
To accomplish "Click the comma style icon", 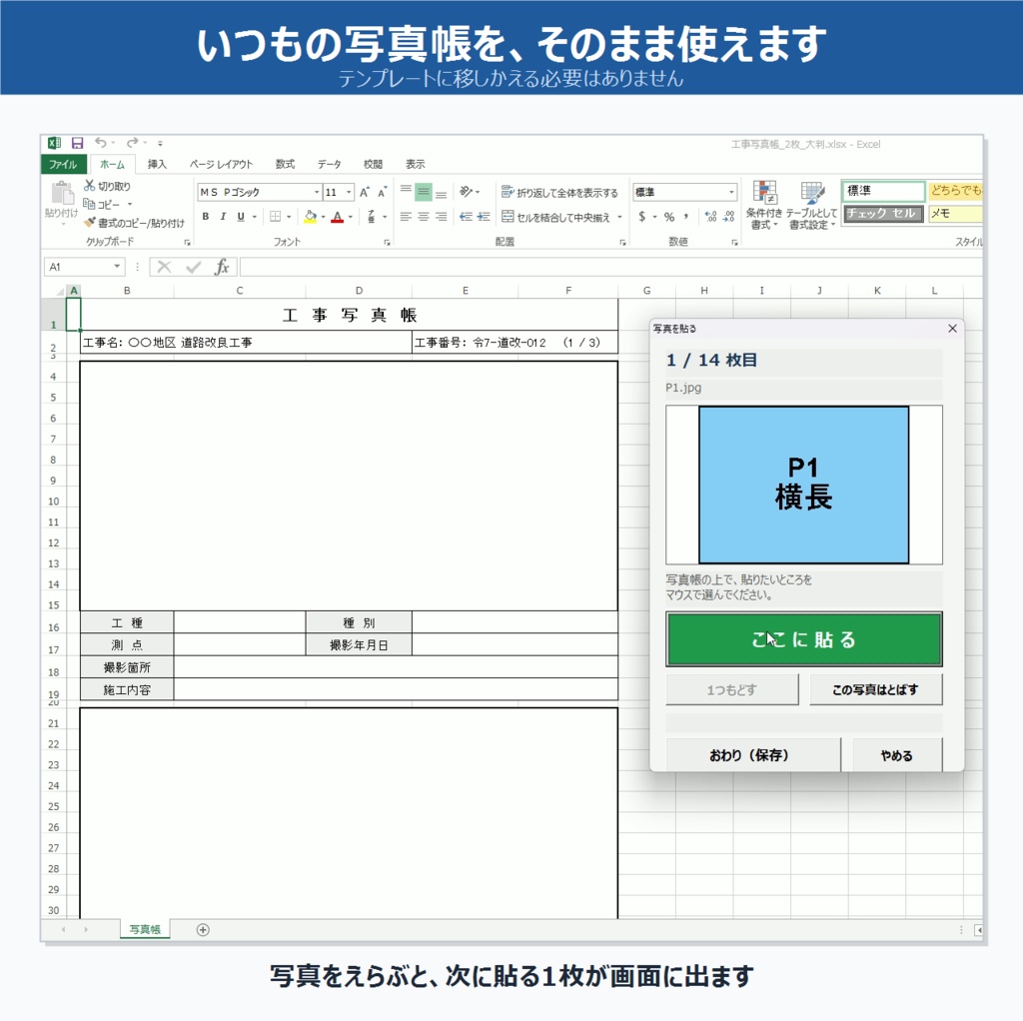I will click(x=685, y=217).
